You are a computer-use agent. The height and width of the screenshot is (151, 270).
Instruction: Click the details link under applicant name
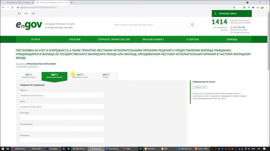tap(27, 66)
